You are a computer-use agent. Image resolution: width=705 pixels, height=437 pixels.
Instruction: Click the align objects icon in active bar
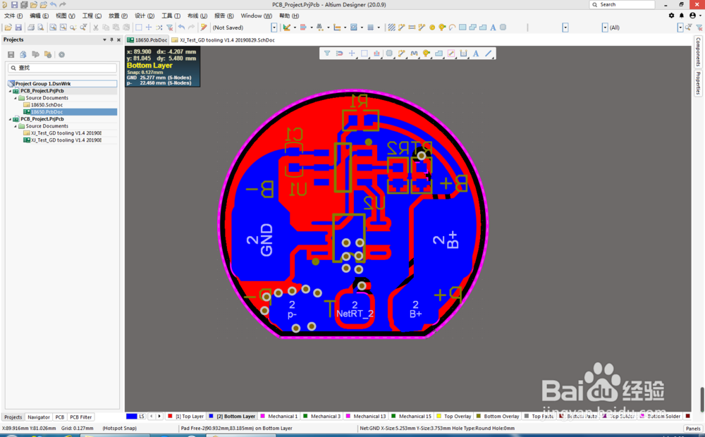tap(376, 54)
